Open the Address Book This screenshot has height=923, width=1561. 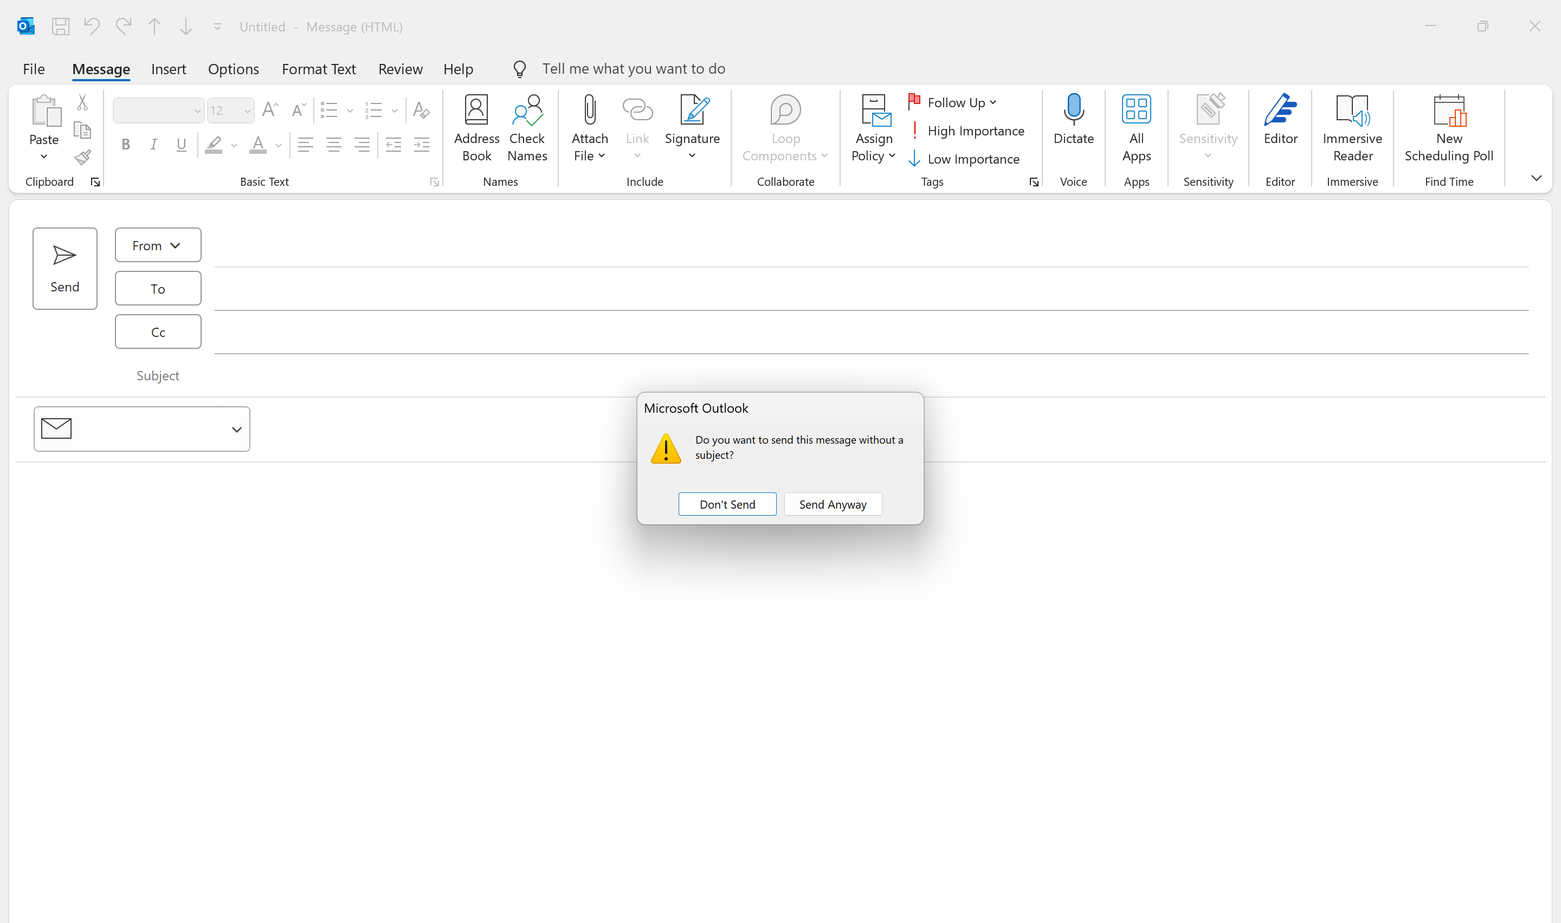[476, 128]
